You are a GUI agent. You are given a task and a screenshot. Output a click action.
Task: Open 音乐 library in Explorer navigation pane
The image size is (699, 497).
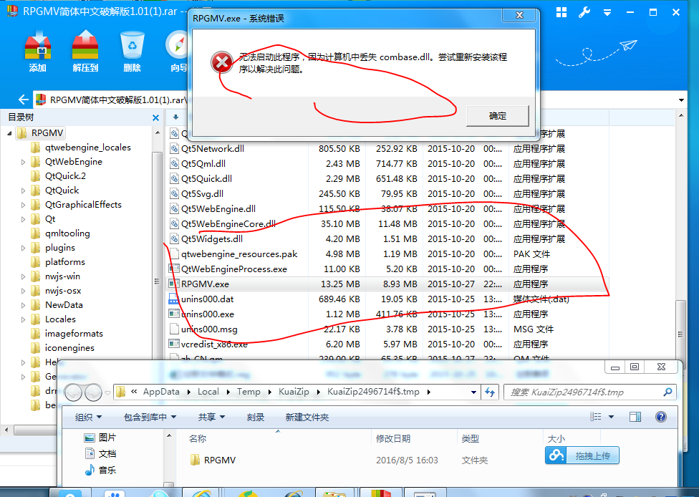pos(100,470)
